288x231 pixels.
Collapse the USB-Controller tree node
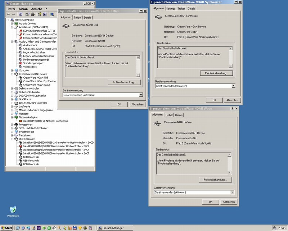12,139
